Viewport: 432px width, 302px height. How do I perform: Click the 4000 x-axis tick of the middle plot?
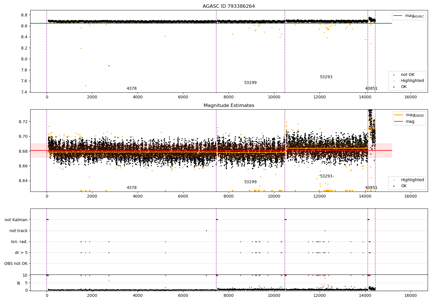138,196
